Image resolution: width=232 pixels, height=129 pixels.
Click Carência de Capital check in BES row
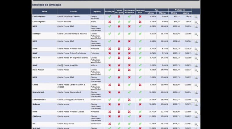tap(119, 124)
